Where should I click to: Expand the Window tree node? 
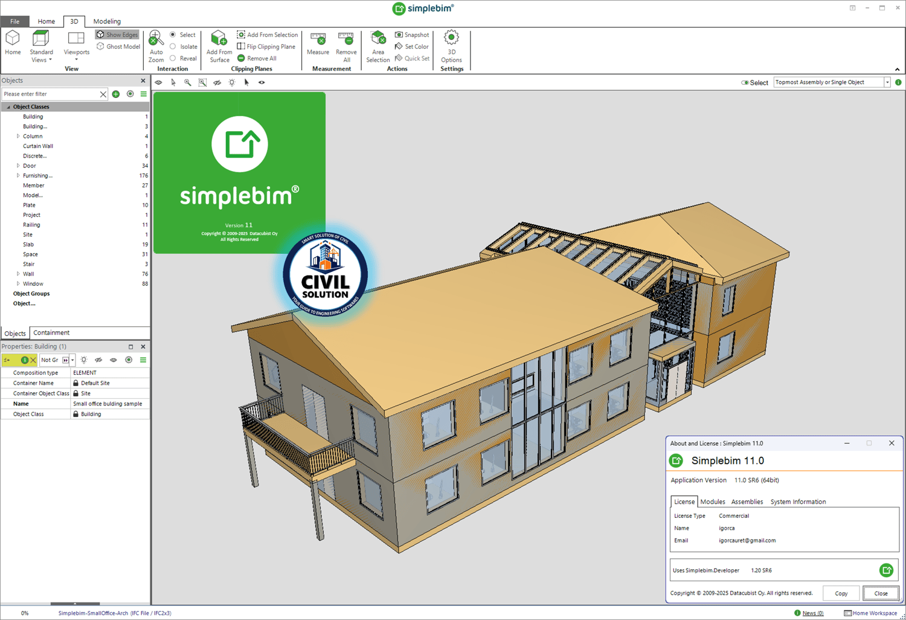click(x=18, y=284)
